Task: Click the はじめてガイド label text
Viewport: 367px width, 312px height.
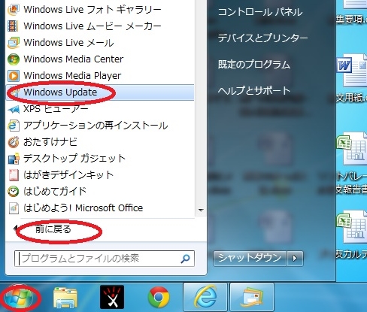Action: point(55,192)
